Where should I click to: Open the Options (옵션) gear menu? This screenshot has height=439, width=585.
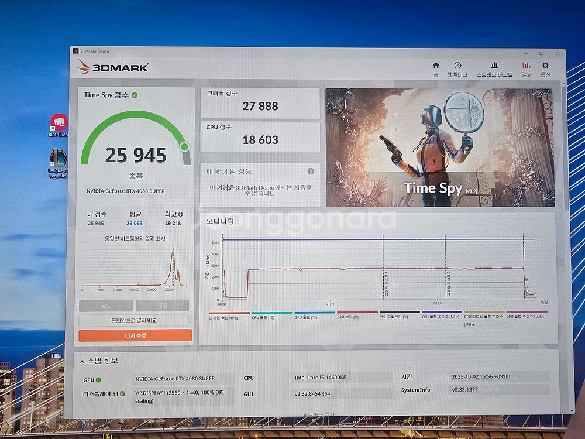click(545, 68)
